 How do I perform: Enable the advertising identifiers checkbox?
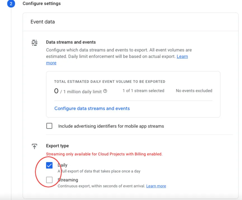pos(49,126)
